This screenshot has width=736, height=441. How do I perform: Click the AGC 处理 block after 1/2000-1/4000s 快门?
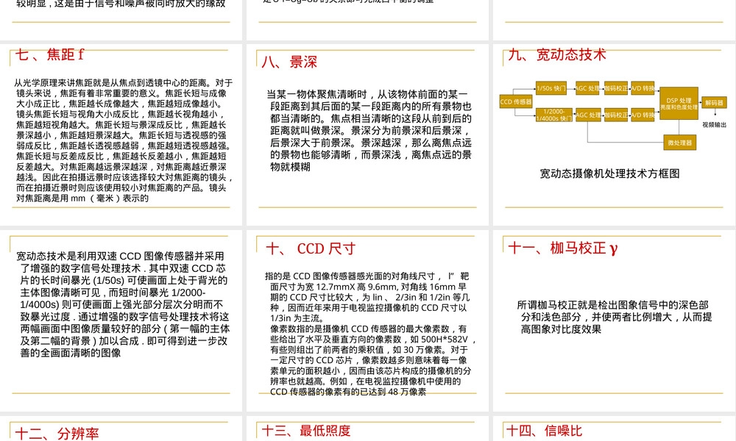pos(588,115)
